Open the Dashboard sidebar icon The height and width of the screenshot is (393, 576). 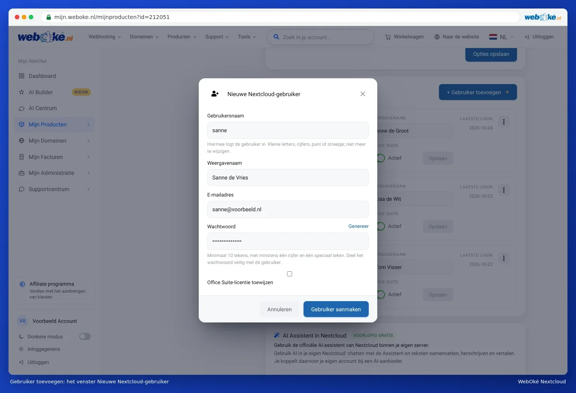(21, 76)
